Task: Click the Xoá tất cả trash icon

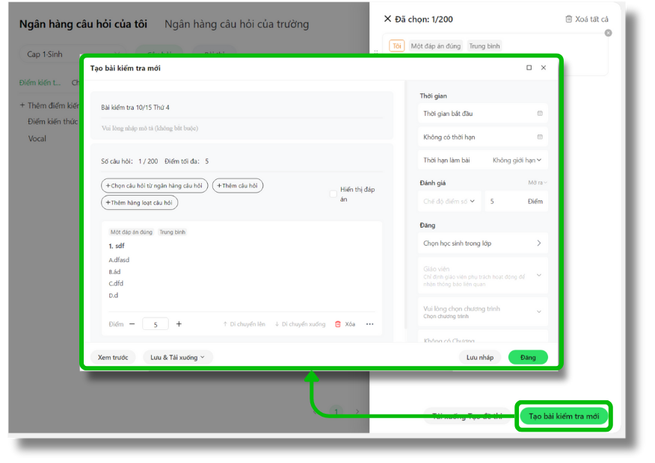Action: 569,19
